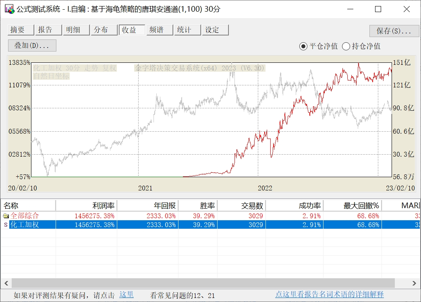View the 统计 tab
The width and height of the screenshot is (421, 302).
pos(187,30)
